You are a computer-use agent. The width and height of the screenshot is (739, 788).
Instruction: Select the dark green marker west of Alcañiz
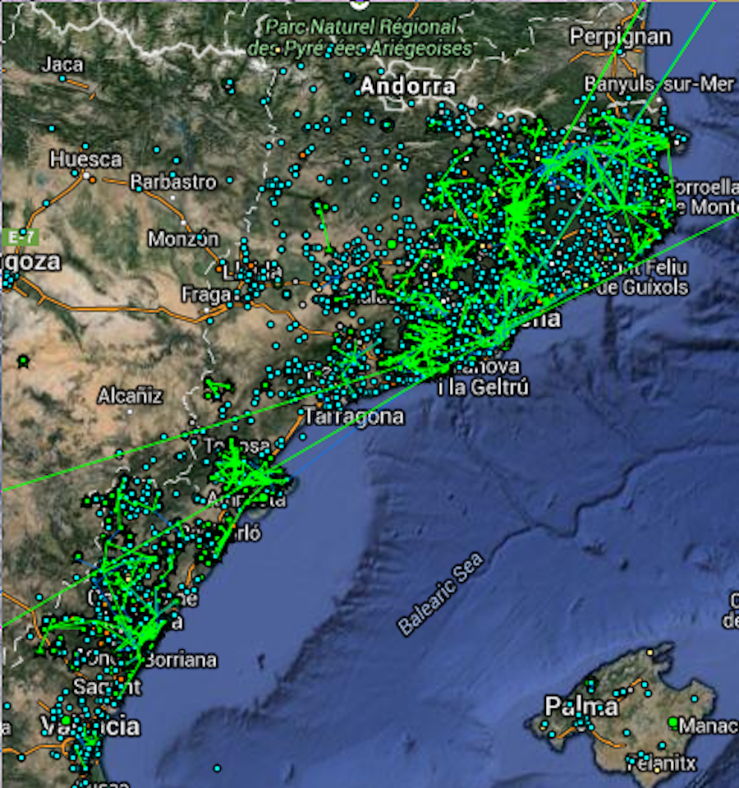[x=23, y=361]
